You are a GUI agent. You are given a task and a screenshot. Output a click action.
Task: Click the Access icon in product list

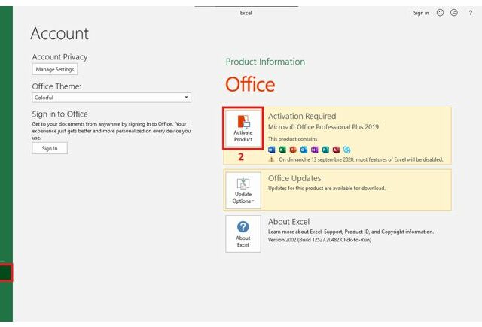336,150
